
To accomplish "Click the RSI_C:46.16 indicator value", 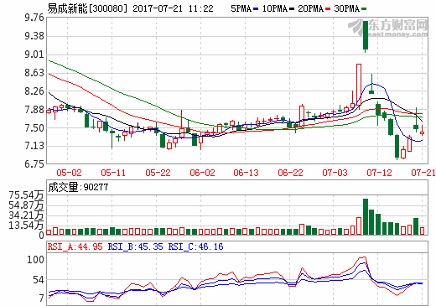I will click(196, 246).
